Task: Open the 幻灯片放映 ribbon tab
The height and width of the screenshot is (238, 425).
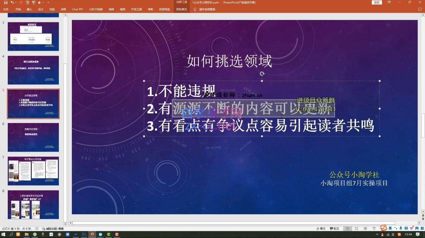Action: [96, 9]
